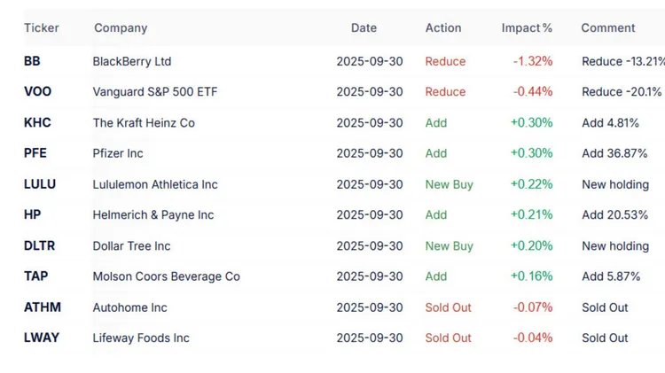Select the BlackBerry Ltd company name
This screenshot has width=665, height=373.
coord(132,61)
